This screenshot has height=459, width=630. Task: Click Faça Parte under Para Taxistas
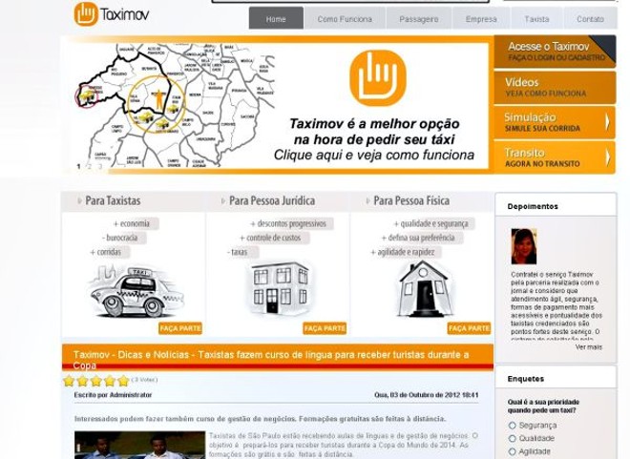click(x=180, y=328)
